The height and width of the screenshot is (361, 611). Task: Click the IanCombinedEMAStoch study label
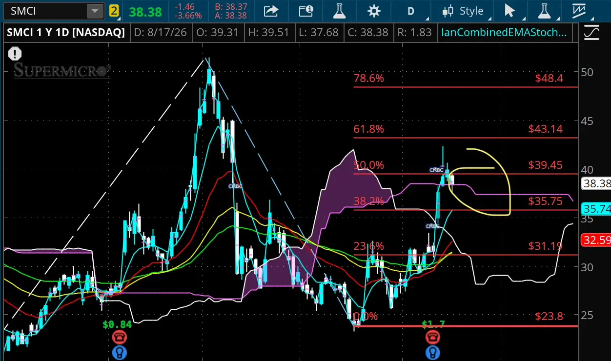504,33
